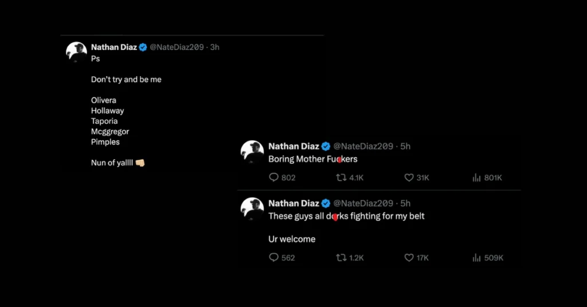Open @NateDiaz209 handle on the 802-replies tweet
This screenshot has height=307, width=587.
[x=363, y=146]
